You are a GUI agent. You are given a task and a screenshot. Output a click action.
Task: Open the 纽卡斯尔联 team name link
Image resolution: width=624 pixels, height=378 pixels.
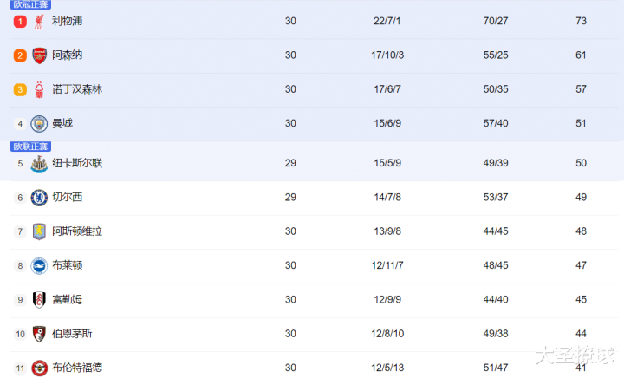coord(77,163)
